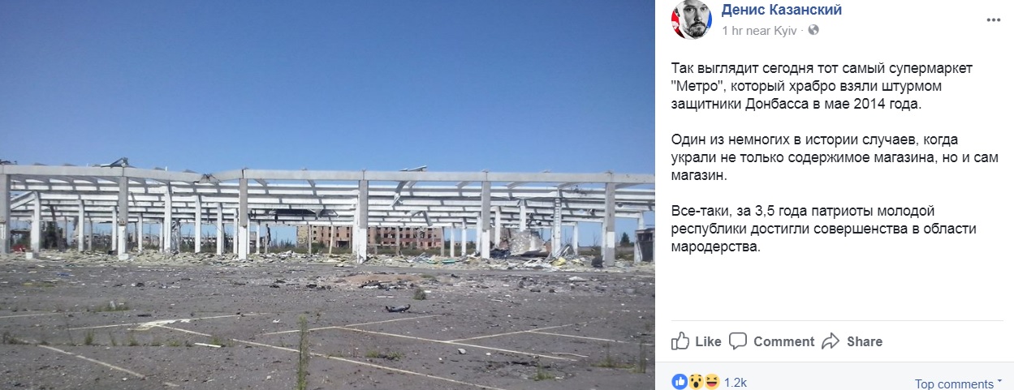This screenshot has height=390, width=1014.
Task: Click the post text mentioning "Метро"
Action: 822,86
